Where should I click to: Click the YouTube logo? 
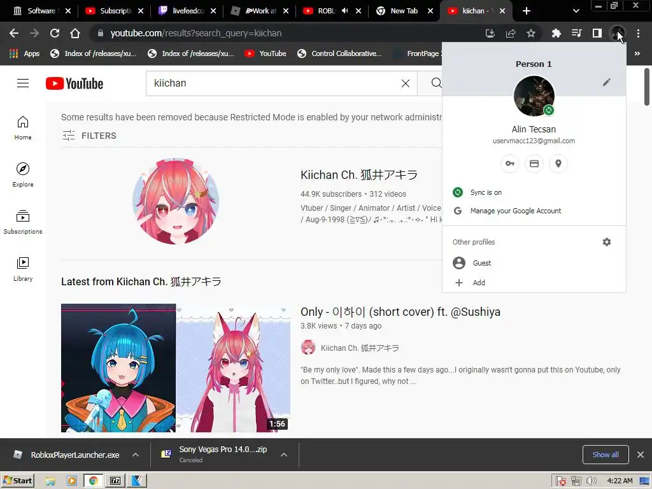tap(74, 83)
